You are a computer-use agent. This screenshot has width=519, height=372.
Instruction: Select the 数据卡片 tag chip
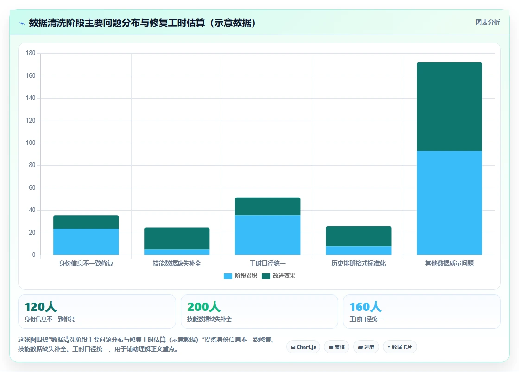pos(399,347)
